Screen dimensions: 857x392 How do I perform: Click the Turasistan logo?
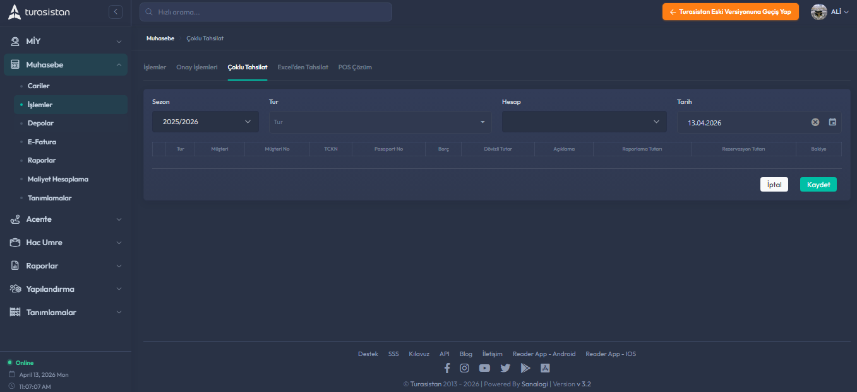coord(39,12)
